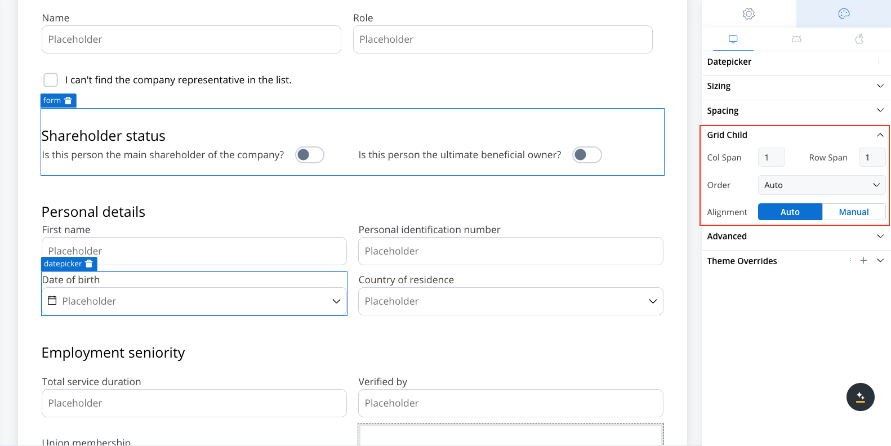Toggle ultimate beneficial owner switch
This screenshot has width=891, height=446.
587,155
